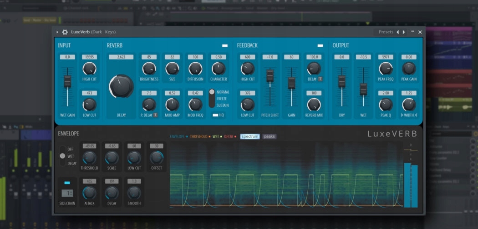The image size is (478, 229).
Task: Click the large reverb DECAY knob
Action: click(x=122, y=86)
